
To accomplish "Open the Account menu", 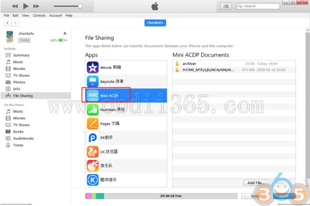I will coord(55,16).
